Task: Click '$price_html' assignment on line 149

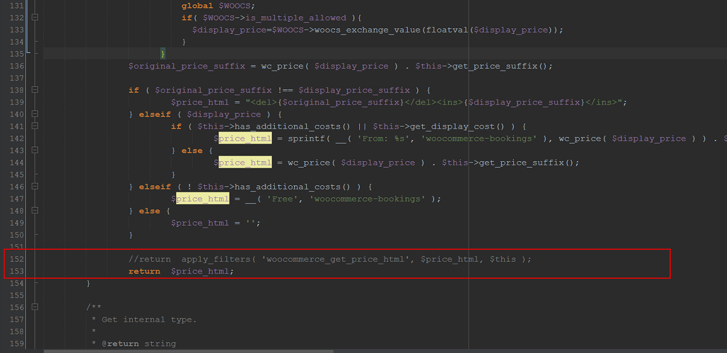Action: [200, 223]
